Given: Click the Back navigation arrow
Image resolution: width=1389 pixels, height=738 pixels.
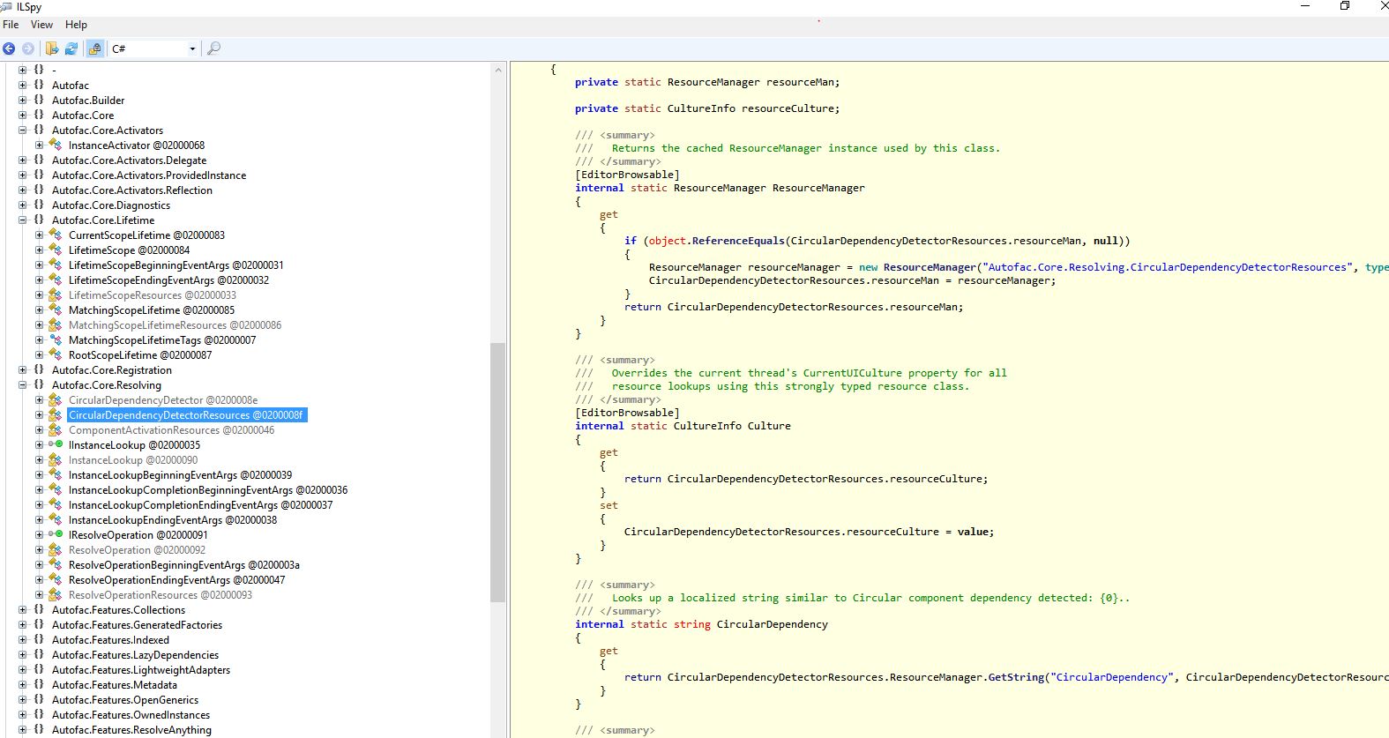Looking at the screenshot, I should point(9,48).
